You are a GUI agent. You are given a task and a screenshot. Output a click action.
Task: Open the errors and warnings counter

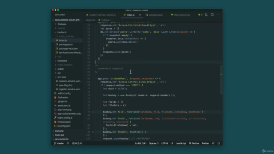pos(77,143)
